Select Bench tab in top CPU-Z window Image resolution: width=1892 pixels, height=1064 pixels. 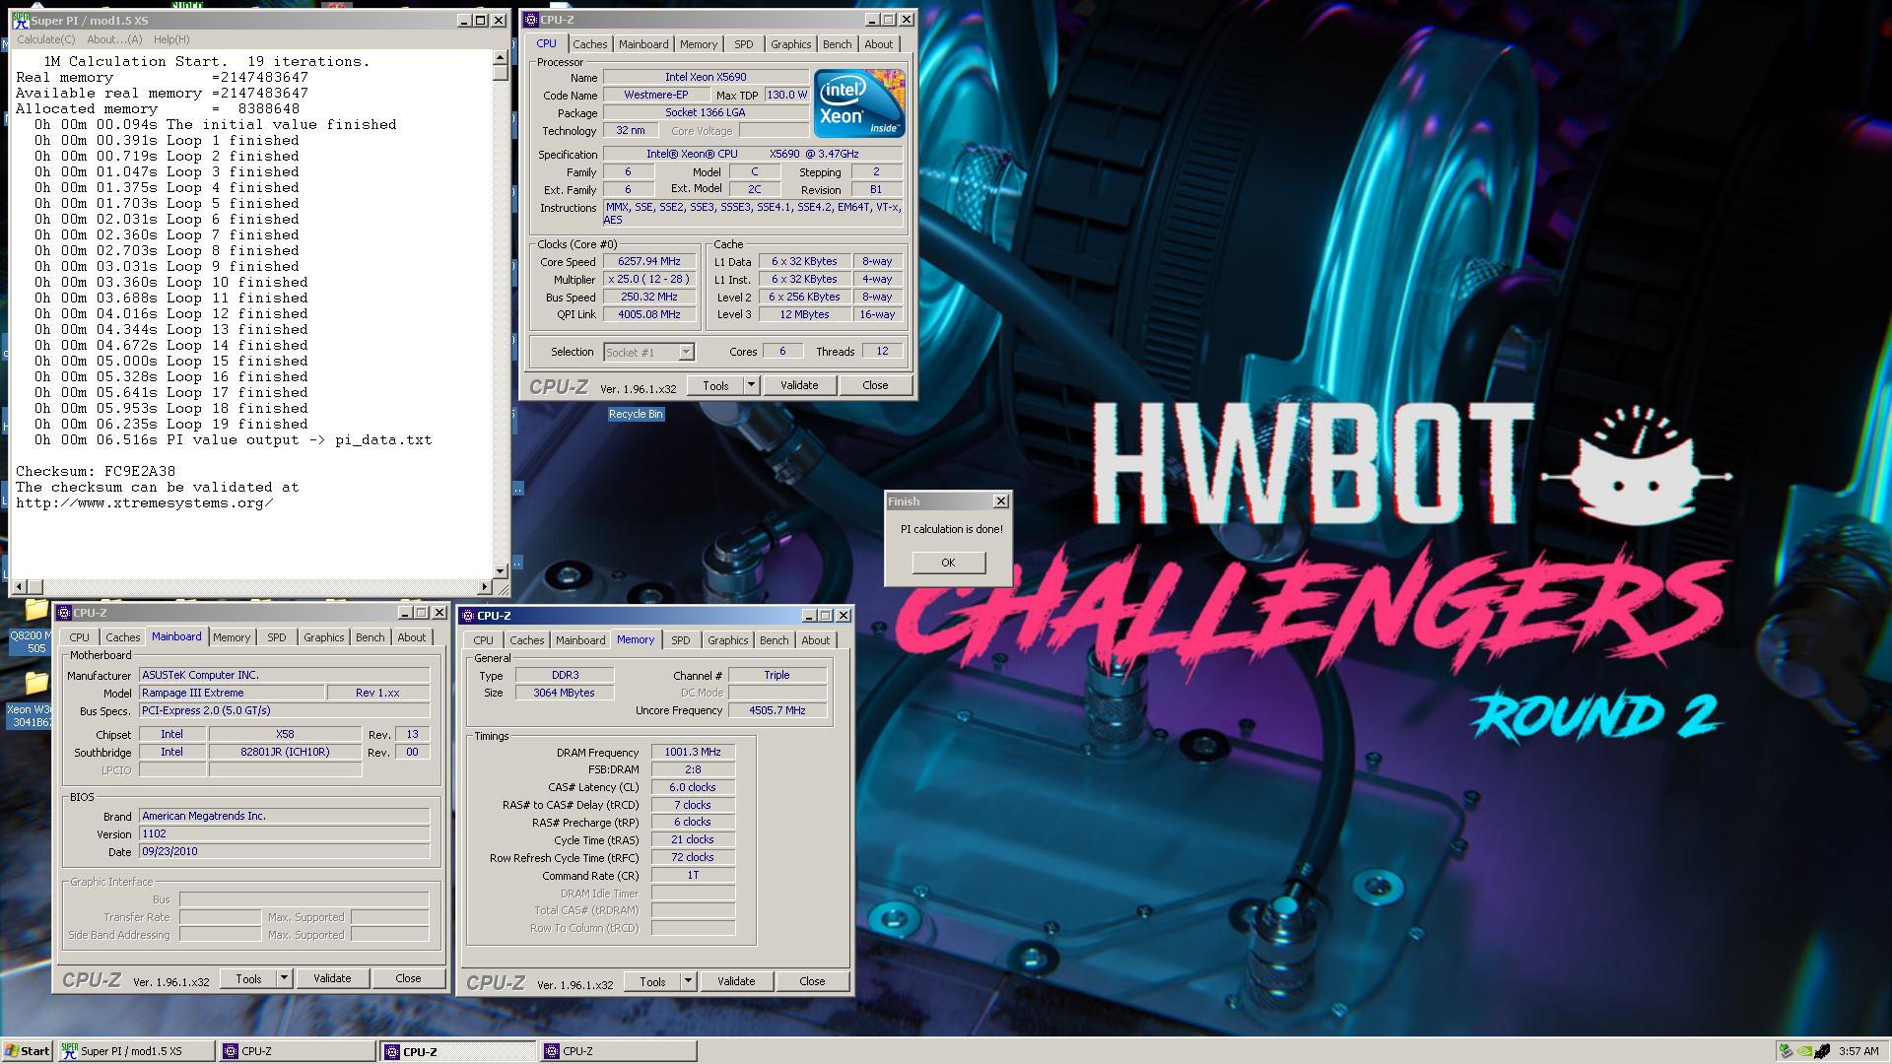[837, 44]
